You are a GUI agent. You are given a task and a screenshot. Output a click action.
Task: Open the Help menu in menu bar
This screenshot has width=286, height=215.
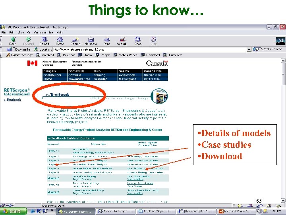click(x=60, y=33)
